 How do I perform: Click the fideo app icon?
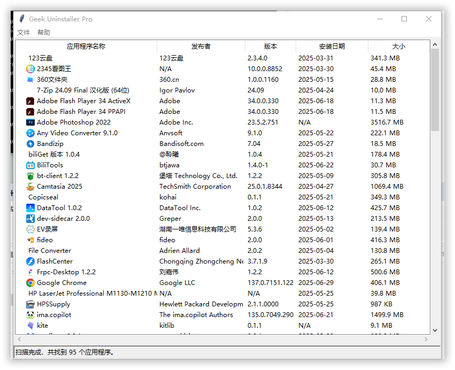pyautogui.click(x=30, y=240)
